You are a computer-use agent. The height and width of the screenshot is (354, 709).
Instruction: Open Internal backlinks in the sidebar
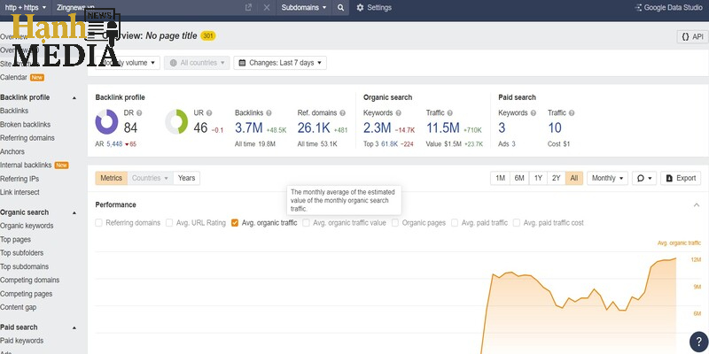[26, 165]
